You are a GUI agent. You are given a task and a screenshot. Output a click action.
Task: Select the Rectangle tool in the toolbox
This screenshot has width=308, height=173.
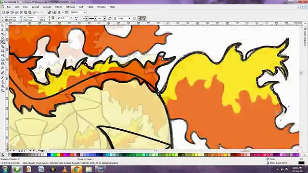coord(2,51)
